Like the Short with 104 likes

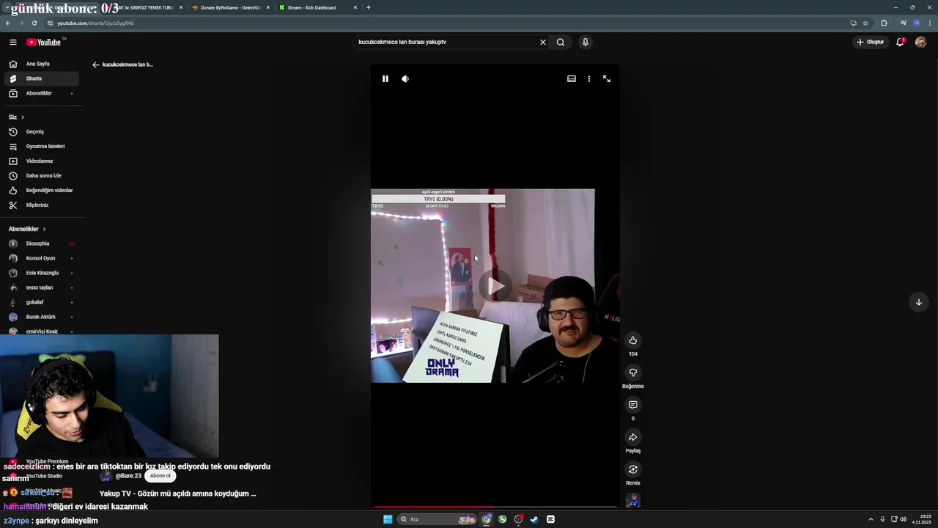tap(633, 340)
